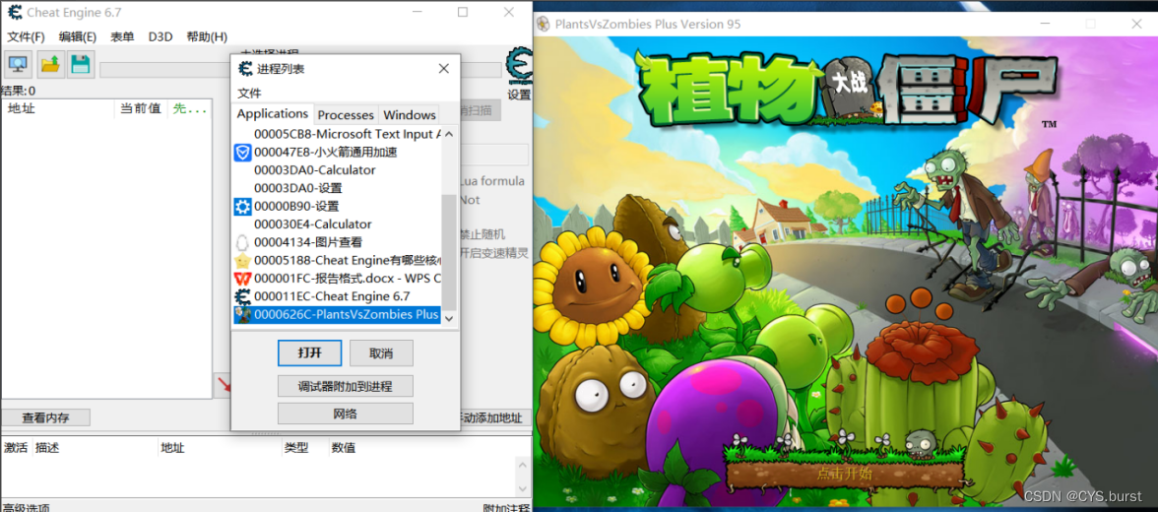
Task: Click the process list scrollbar thumb
Action: [x=449, y=253]
